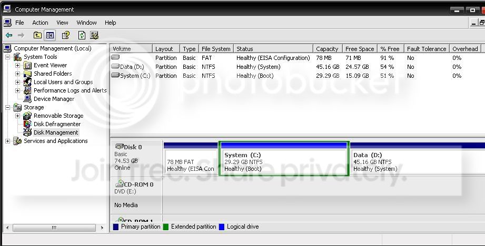
Task: Open the View menu
Action: [62, 23]
